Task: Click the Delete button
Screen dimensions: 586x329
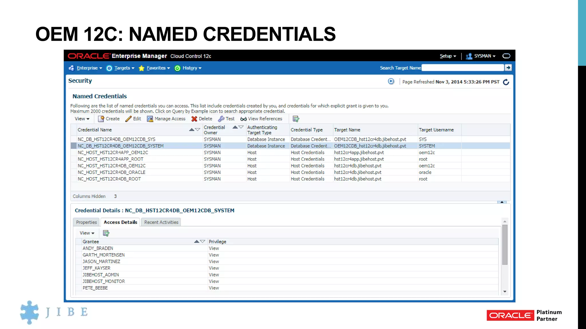Action: pyautogui.click(x=202, y=119)
